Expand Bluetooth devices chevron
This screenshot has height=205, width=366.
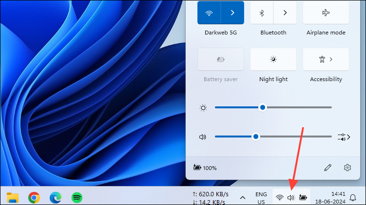point(285,13)
